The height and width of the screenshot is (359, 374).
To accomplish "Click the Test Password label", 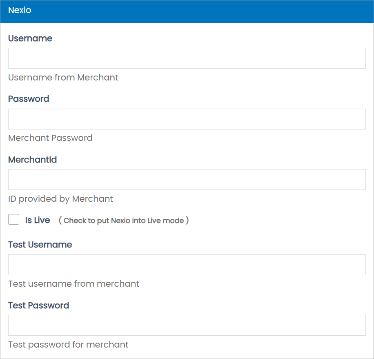I will (x=38, y=305).
